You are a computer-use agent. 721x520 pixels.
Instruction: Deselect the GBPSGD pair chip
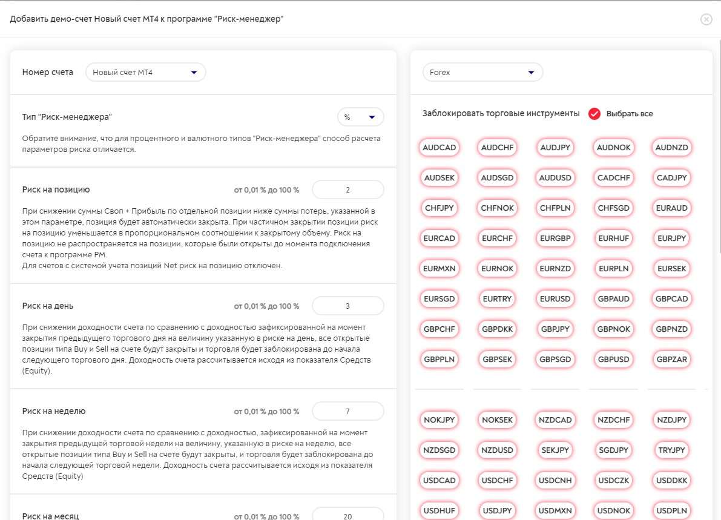point(555,360)
